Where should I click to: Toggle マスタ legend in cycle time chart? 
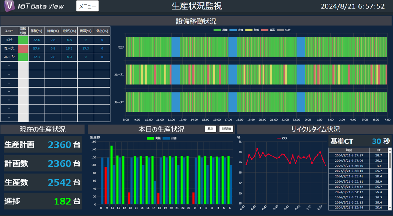tap(282, 138)
